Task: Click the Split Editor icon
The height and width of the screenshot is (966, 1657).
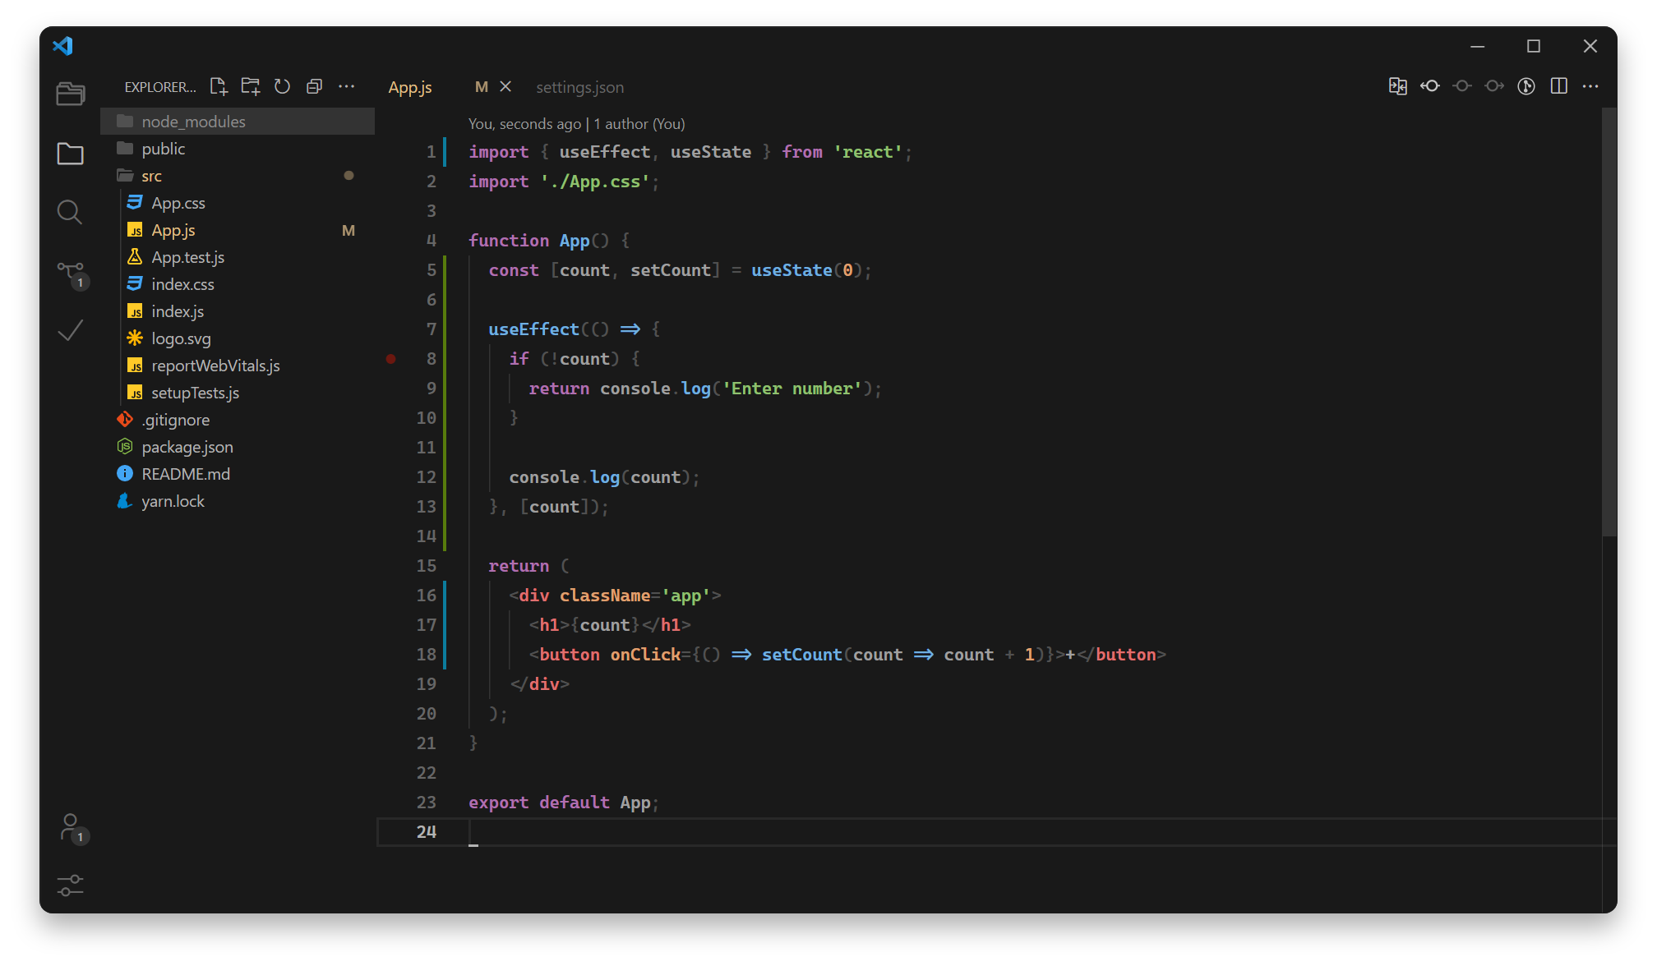Action: [1558, 86]
